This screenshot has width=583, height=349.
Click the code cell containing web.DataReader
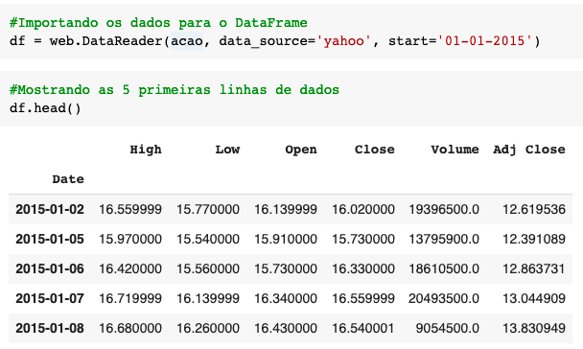point(291,32)
